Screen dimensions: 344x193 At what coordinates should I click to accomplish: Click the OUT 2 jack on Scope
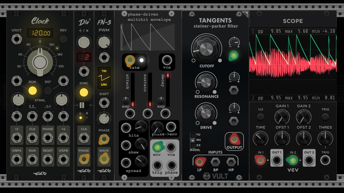tap(309, 160)
